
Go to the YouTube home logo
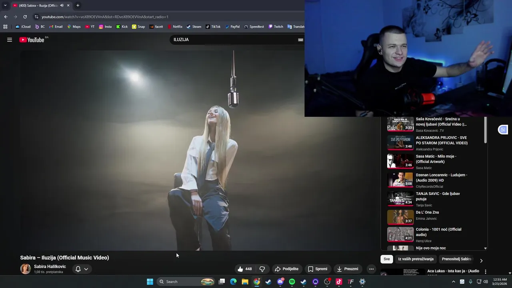tap(32, 40)
